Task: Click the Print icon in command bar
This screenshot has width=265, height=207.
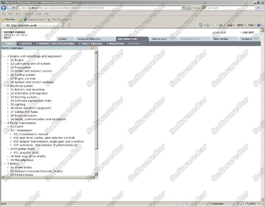Action: click(x=221, y=25)
